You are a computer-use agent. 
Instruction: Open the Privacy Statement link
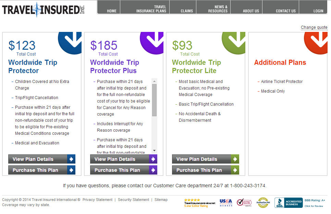pos(98,200)
